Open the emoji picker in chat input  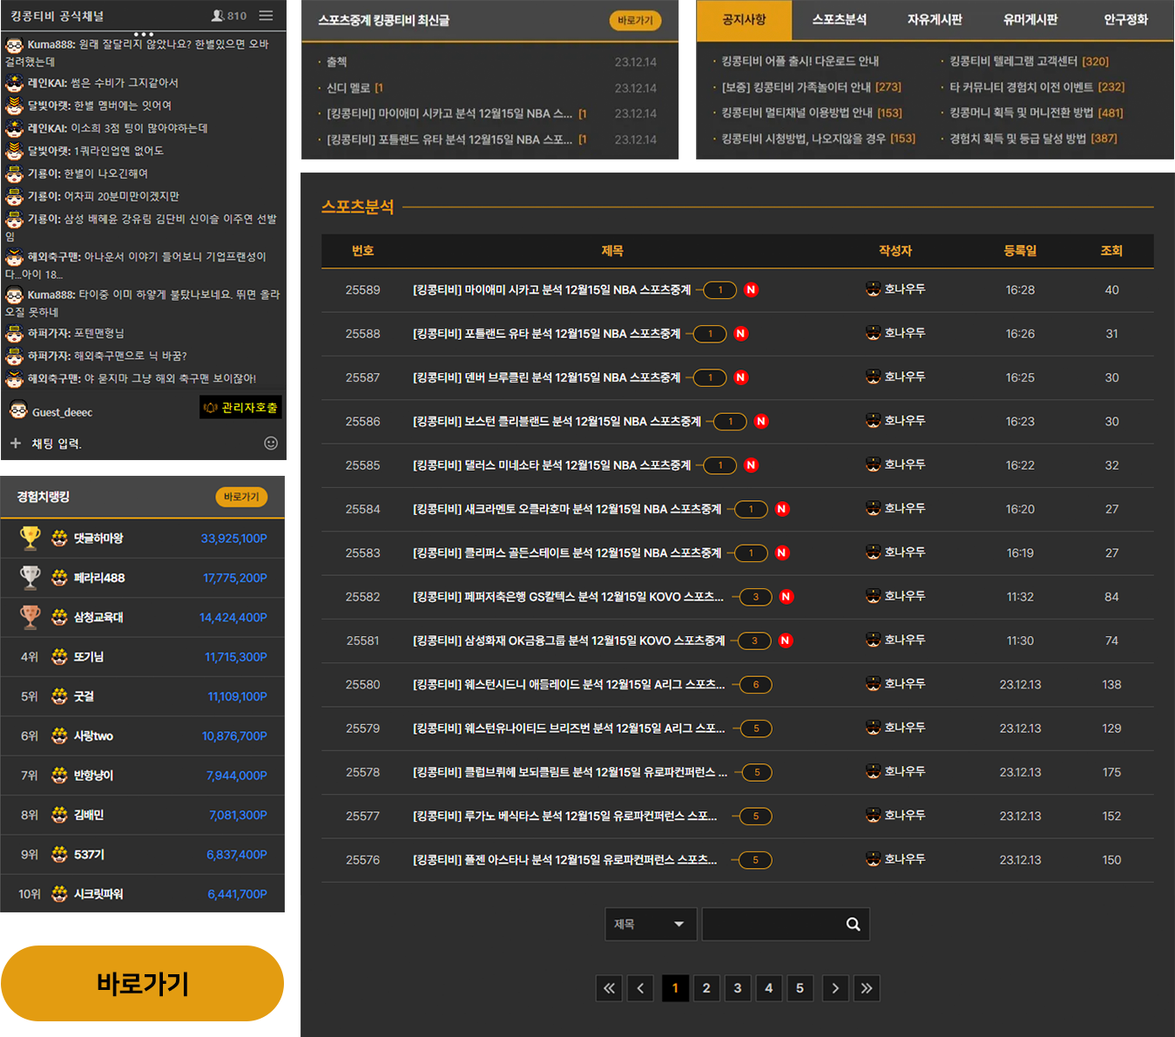coord(271,444)
